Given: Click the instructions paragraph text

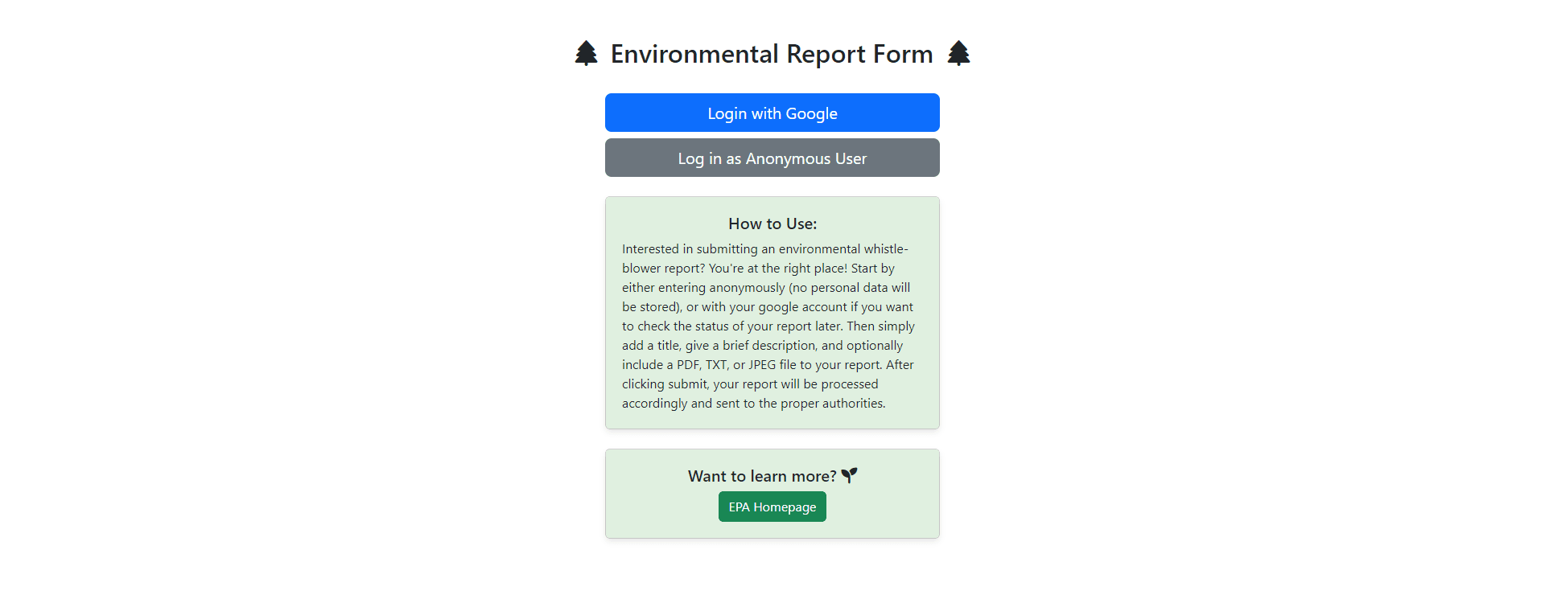Looking at the screenshot, I should tap(768, 326).
